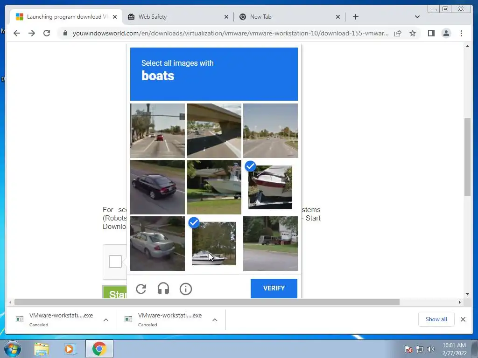This screenshot has height=358, width=478.
Task: Go forward in browser history
Action: click(x=32, y=33)
